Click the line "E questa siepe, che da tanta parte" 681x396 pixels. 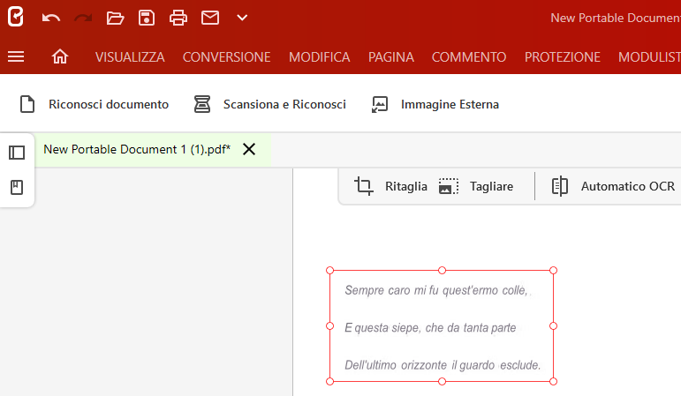click(430, 327)
